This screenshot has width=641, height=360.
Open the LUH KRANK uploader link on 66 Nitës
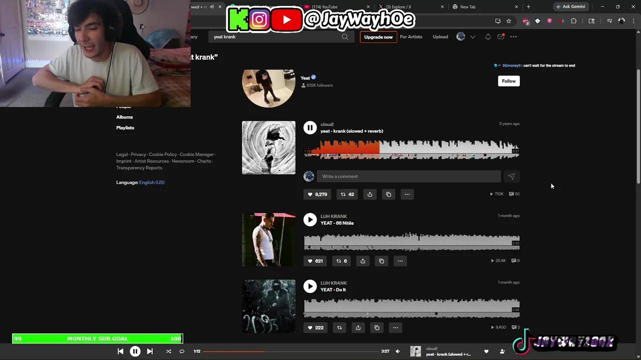pyautogui.click(x=334, y=216)
